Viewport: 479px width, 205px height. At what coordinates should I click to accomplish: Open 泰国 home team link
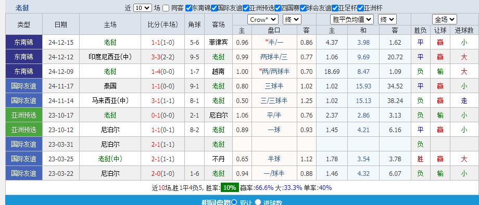[110, 86]
